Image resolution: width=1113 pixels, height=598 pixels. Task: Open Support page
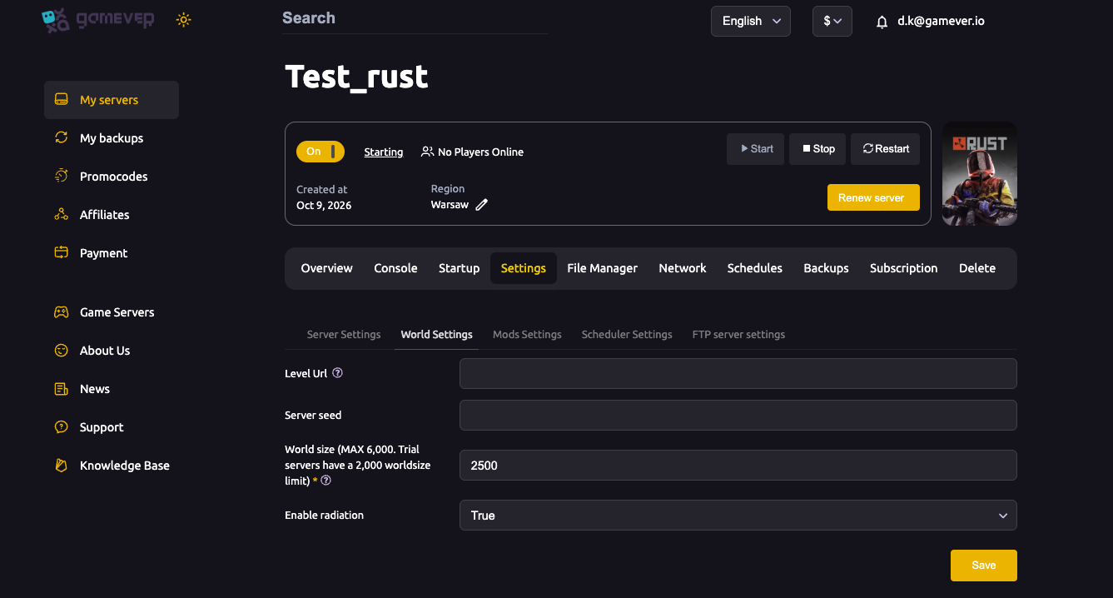point(102,427)
